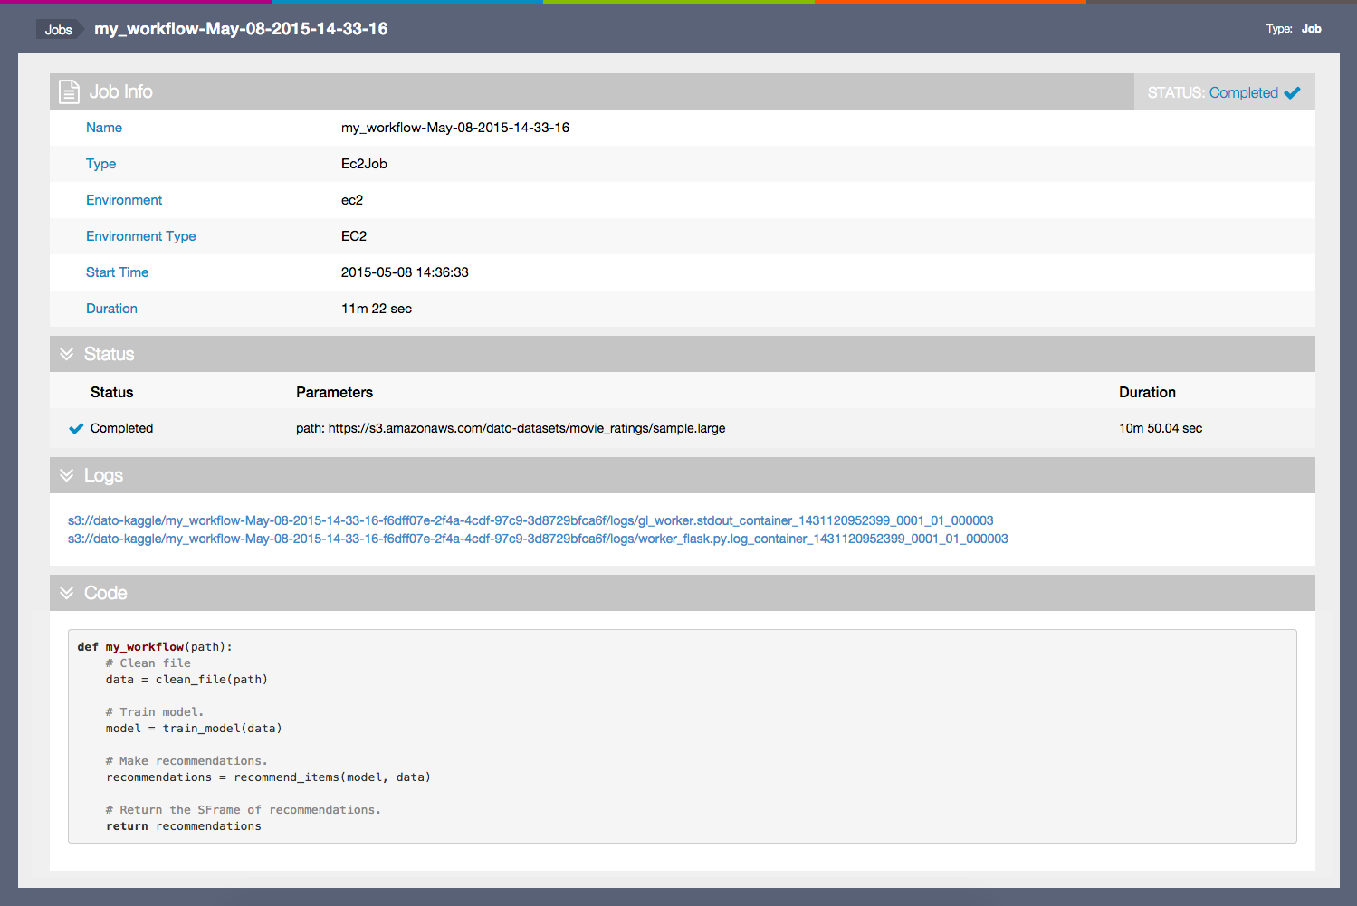This screenshot has height=906, width=1357.
Task: Open the worker_flask.py.log link
Action: [538, 539]
